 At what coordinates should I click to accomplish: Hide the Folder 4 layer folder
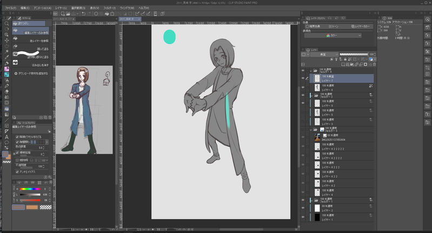click(303, 70)
